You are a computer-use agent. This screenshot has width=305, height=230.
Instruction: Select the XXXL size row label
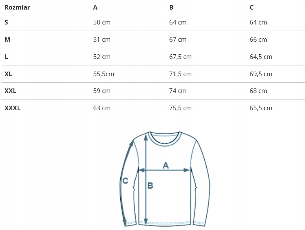[x=12, y=108]
